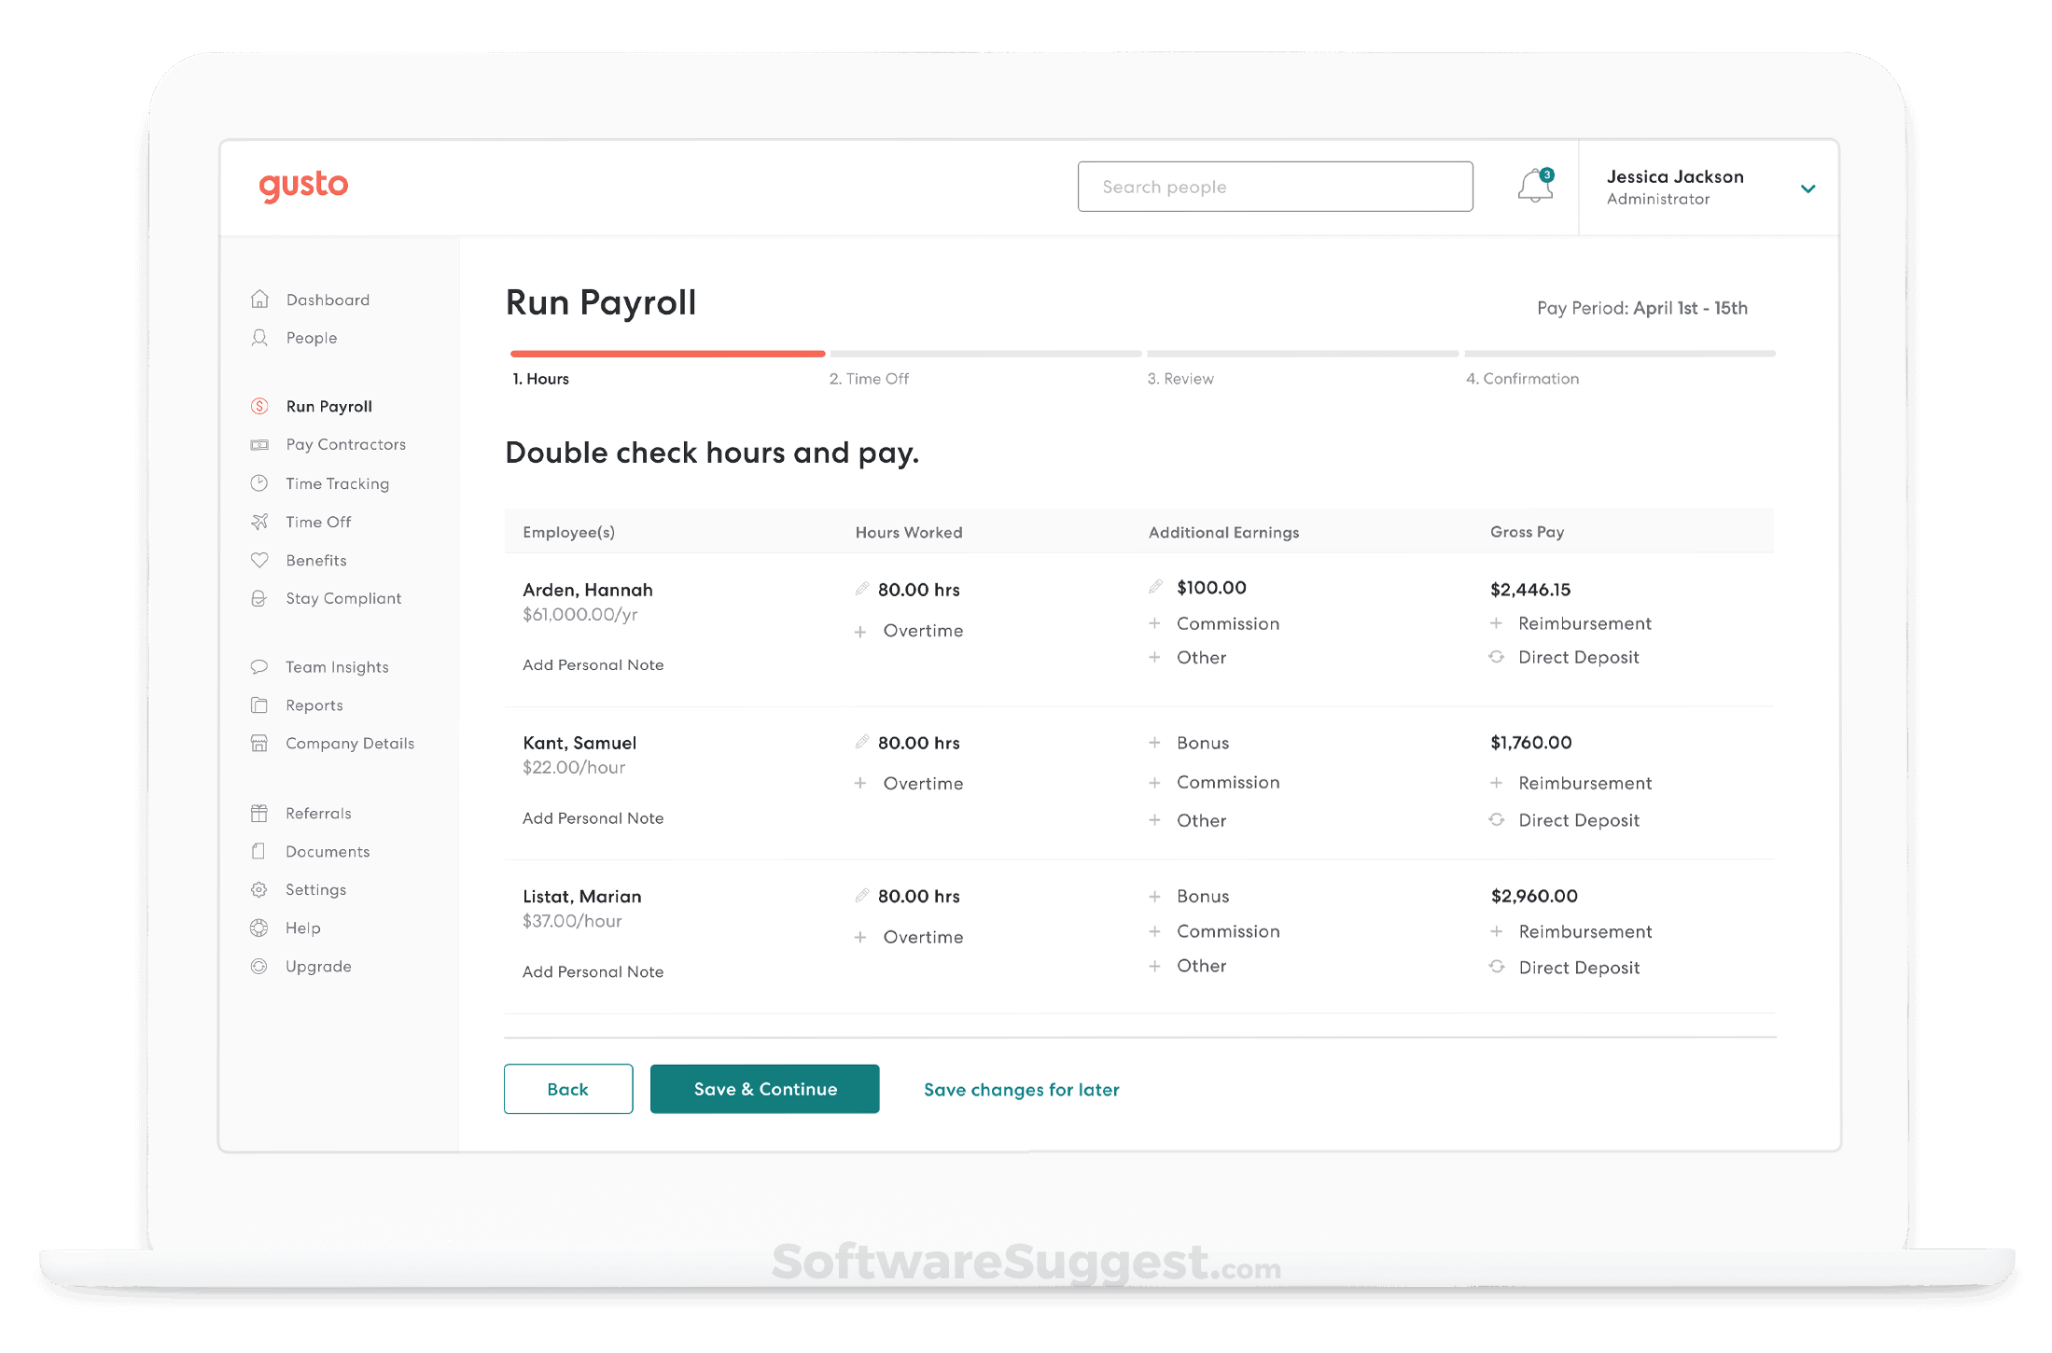Image resolution: width=2052 pixels, height=1353 pixels.
Task: Click the Time Off airplane icon
Action: [259, 522]
